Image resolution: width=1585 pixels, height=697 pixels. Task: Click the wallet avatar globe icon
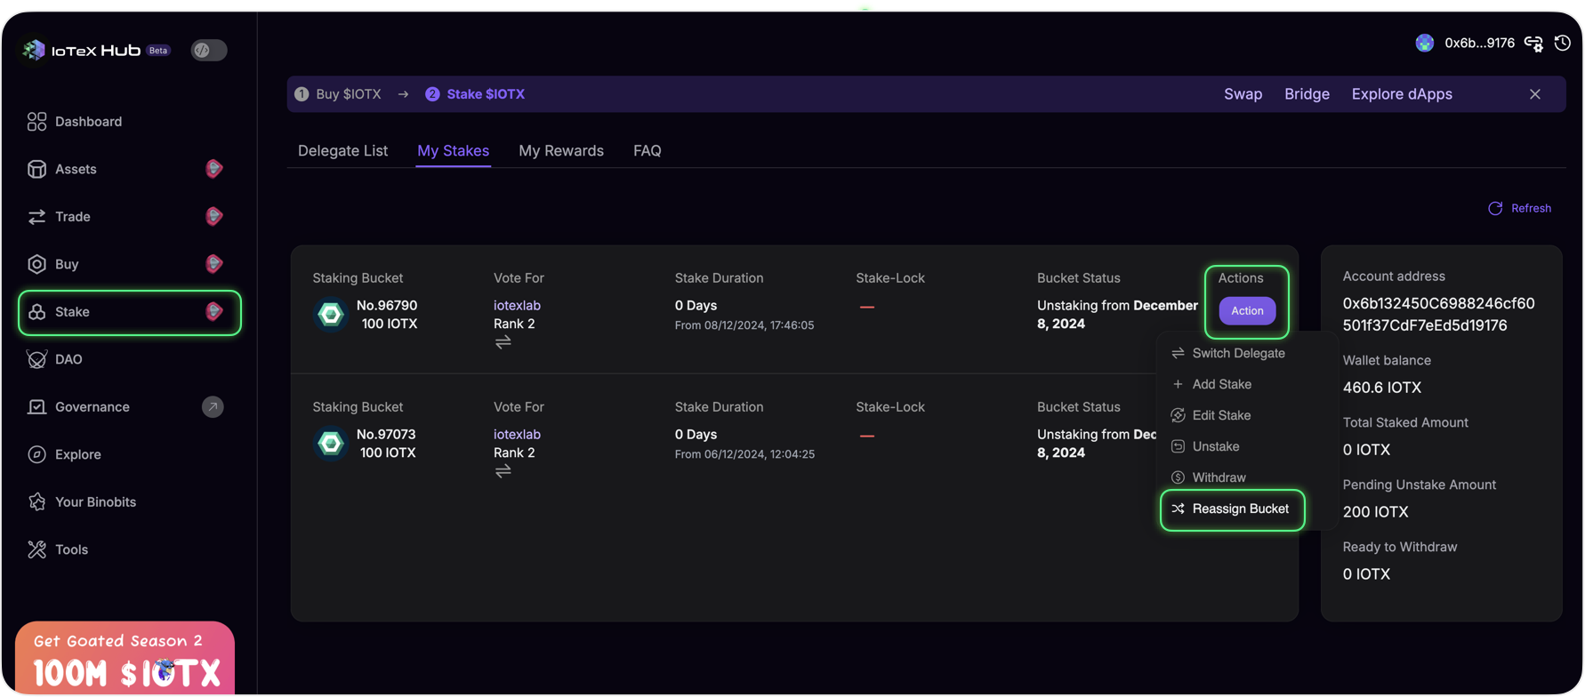click(1424, 43)
